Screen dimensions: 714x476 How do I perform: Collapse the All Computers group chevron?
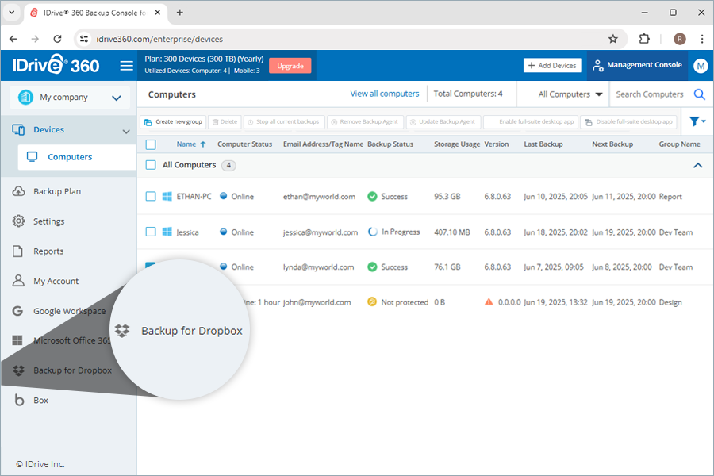(698, 165)
